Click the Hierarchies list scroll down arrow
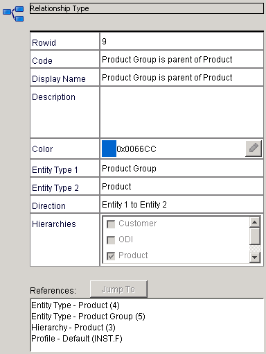 tap(255, 258)
